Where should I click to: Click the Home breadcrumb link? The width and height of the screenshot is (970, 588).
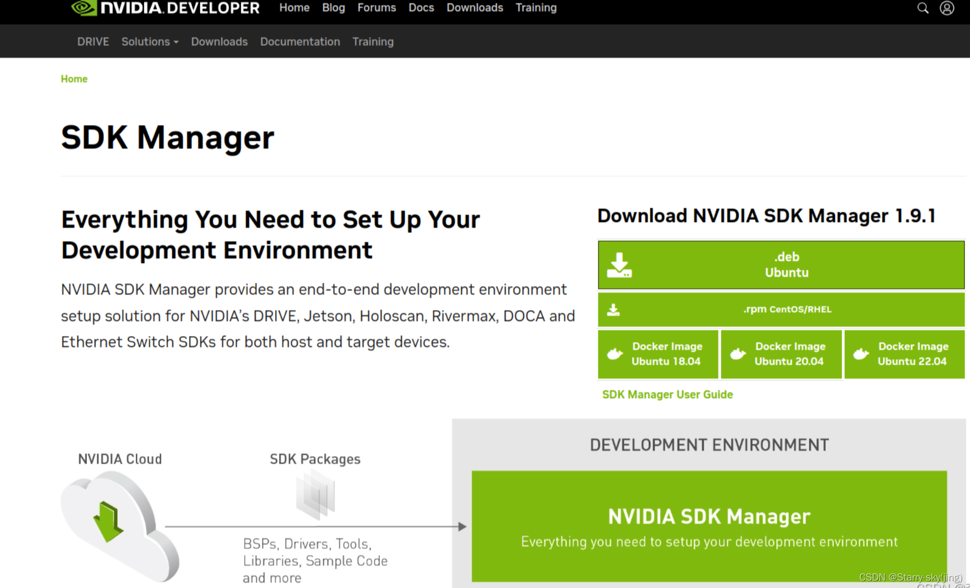[x=74, y=79]
